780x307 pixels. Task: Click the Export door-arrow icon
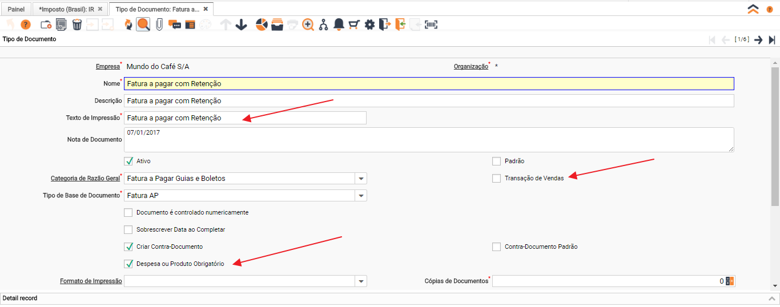[385, 25]
